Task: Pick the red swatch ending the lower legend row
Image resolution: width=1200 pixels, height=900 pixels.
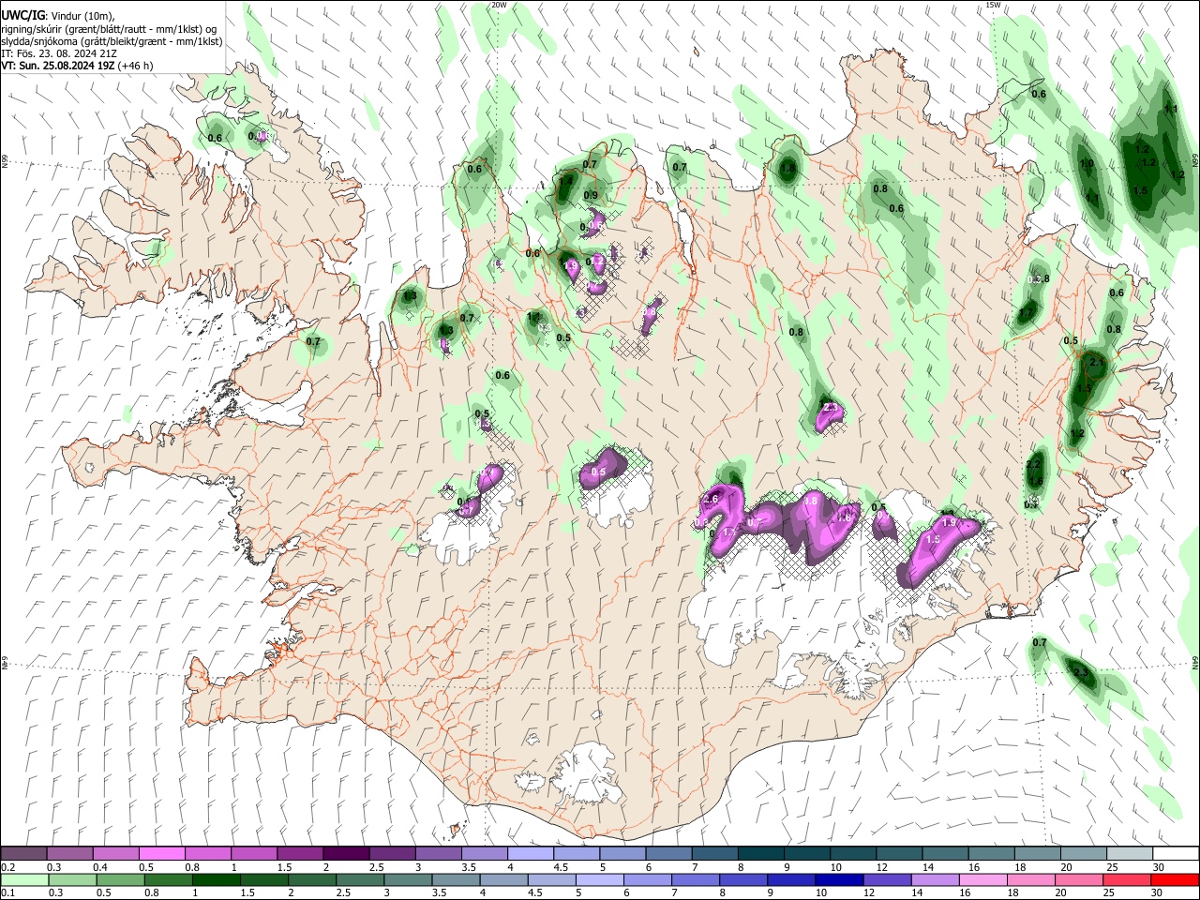Action: click(x=1175, y=879)
